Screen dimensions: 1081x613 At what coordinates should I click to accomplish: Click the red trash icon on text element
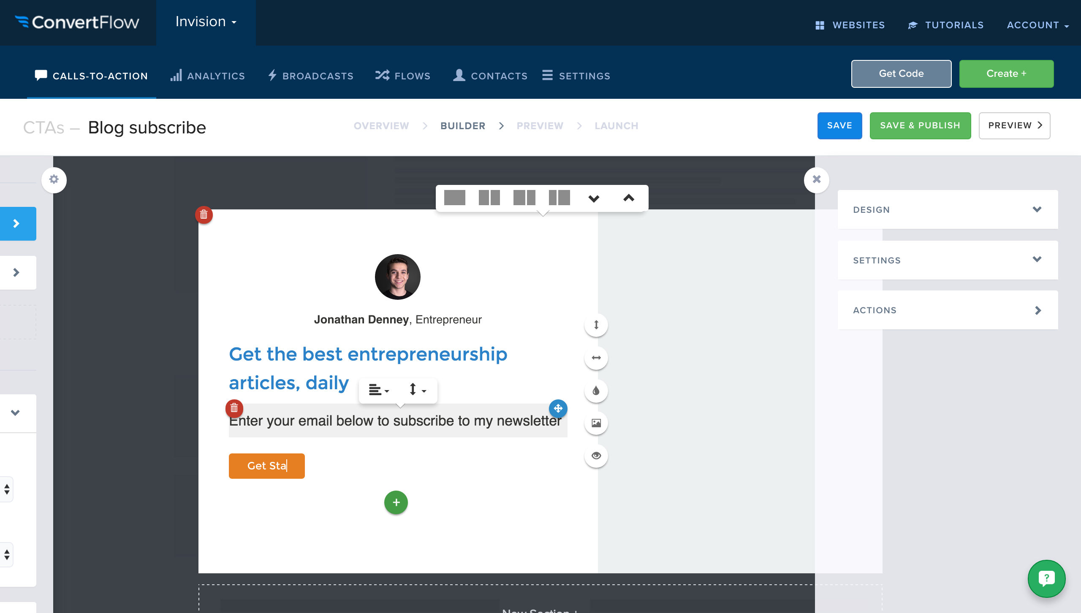coord(234,408)
